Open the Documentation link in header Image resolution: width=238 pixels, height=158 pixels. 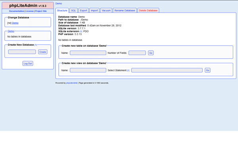[17, 11]
